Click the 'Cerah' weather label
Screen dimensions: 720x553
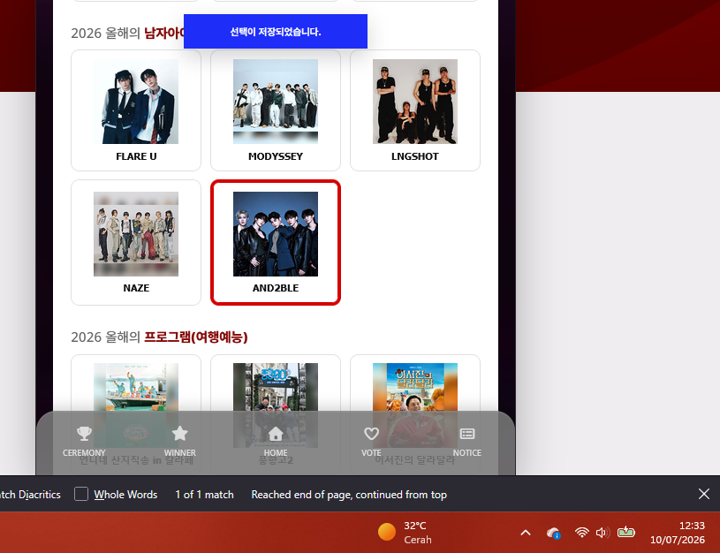coord(418,540)
